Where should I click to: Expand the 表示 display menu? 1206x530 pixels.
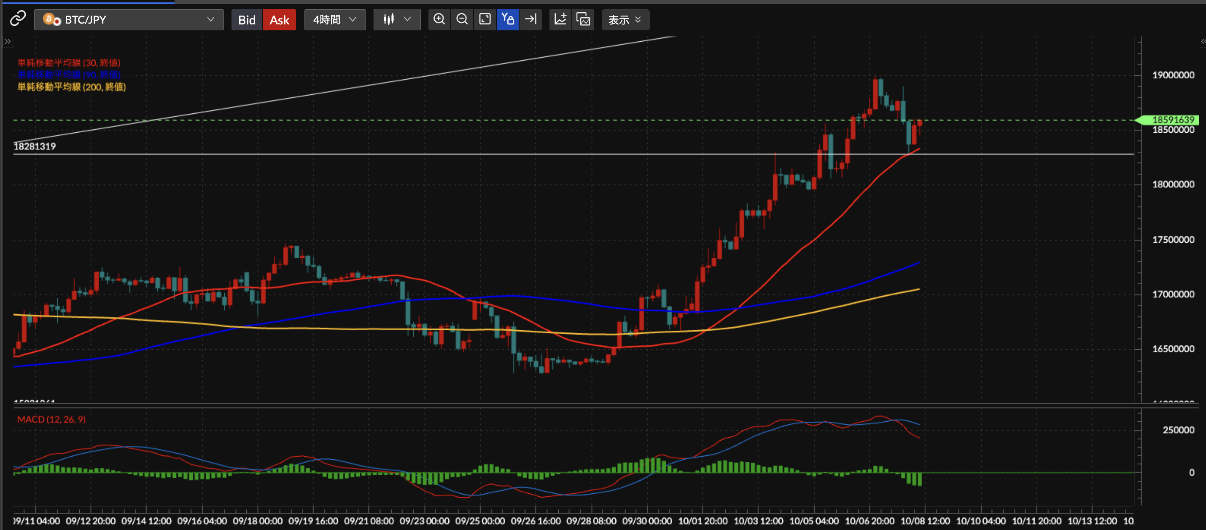click(x=625, y=20)
